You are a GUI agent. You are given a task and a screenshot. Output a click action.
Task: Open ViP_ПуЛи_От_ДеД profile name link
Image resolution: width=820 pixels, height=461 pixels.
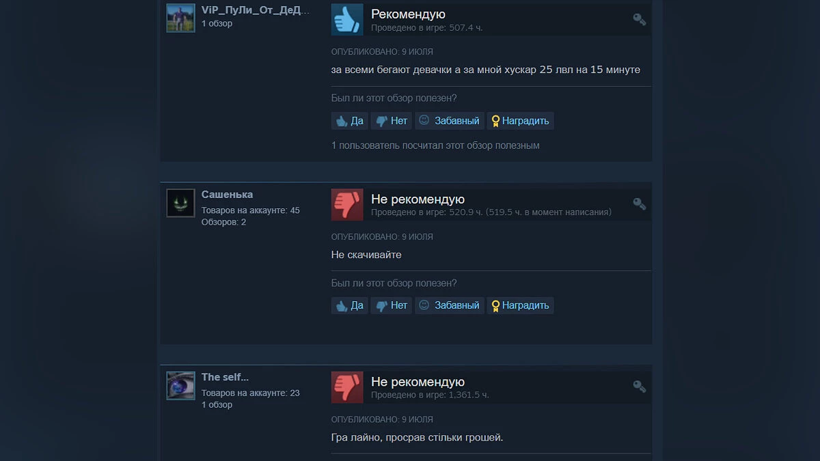(256, 10)
